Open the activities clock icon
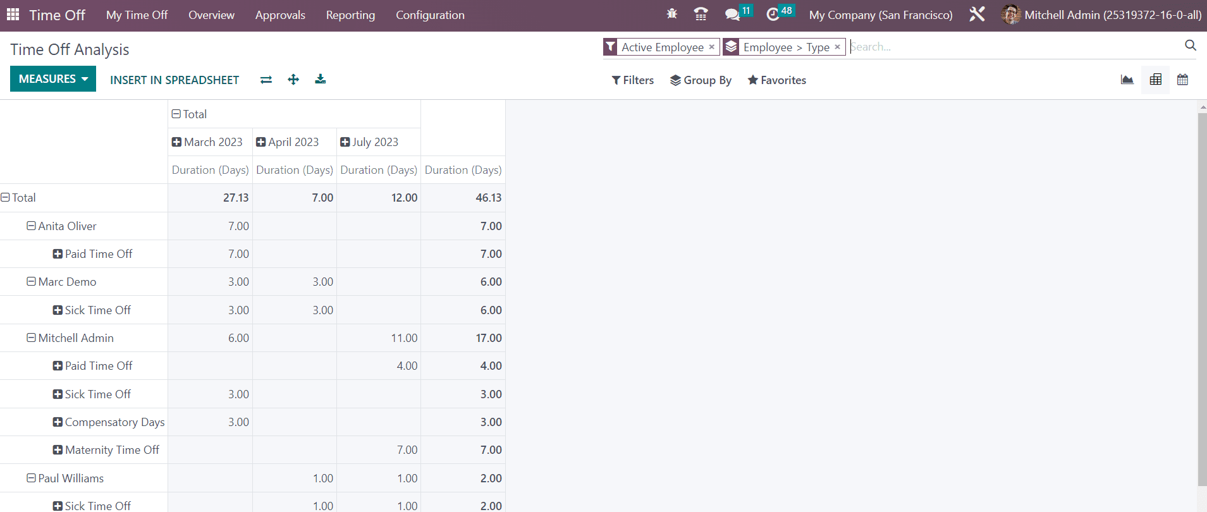1207x512 pixels. click(x=773, y=15)
